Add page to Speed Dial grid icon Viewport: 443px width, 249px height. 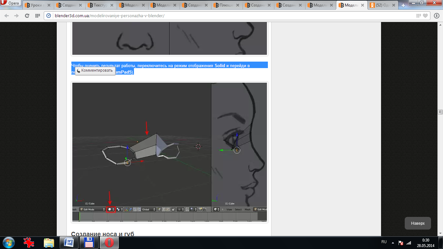(419, 16)
